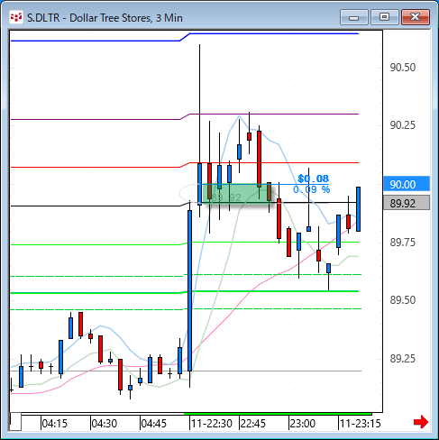Click the 90.50 price axis label
Screen dimensions: 439x440
(x=403, y=68)
